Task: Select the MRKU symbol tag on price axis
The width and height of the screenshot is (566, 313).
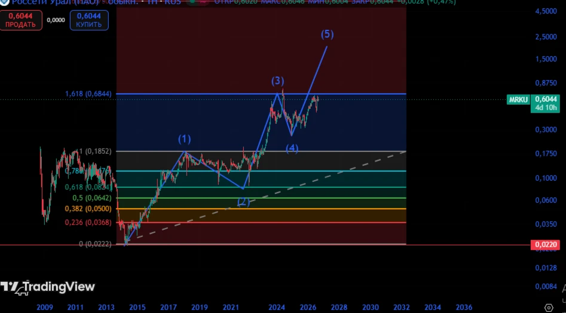Action: click(x=518, y=99)
